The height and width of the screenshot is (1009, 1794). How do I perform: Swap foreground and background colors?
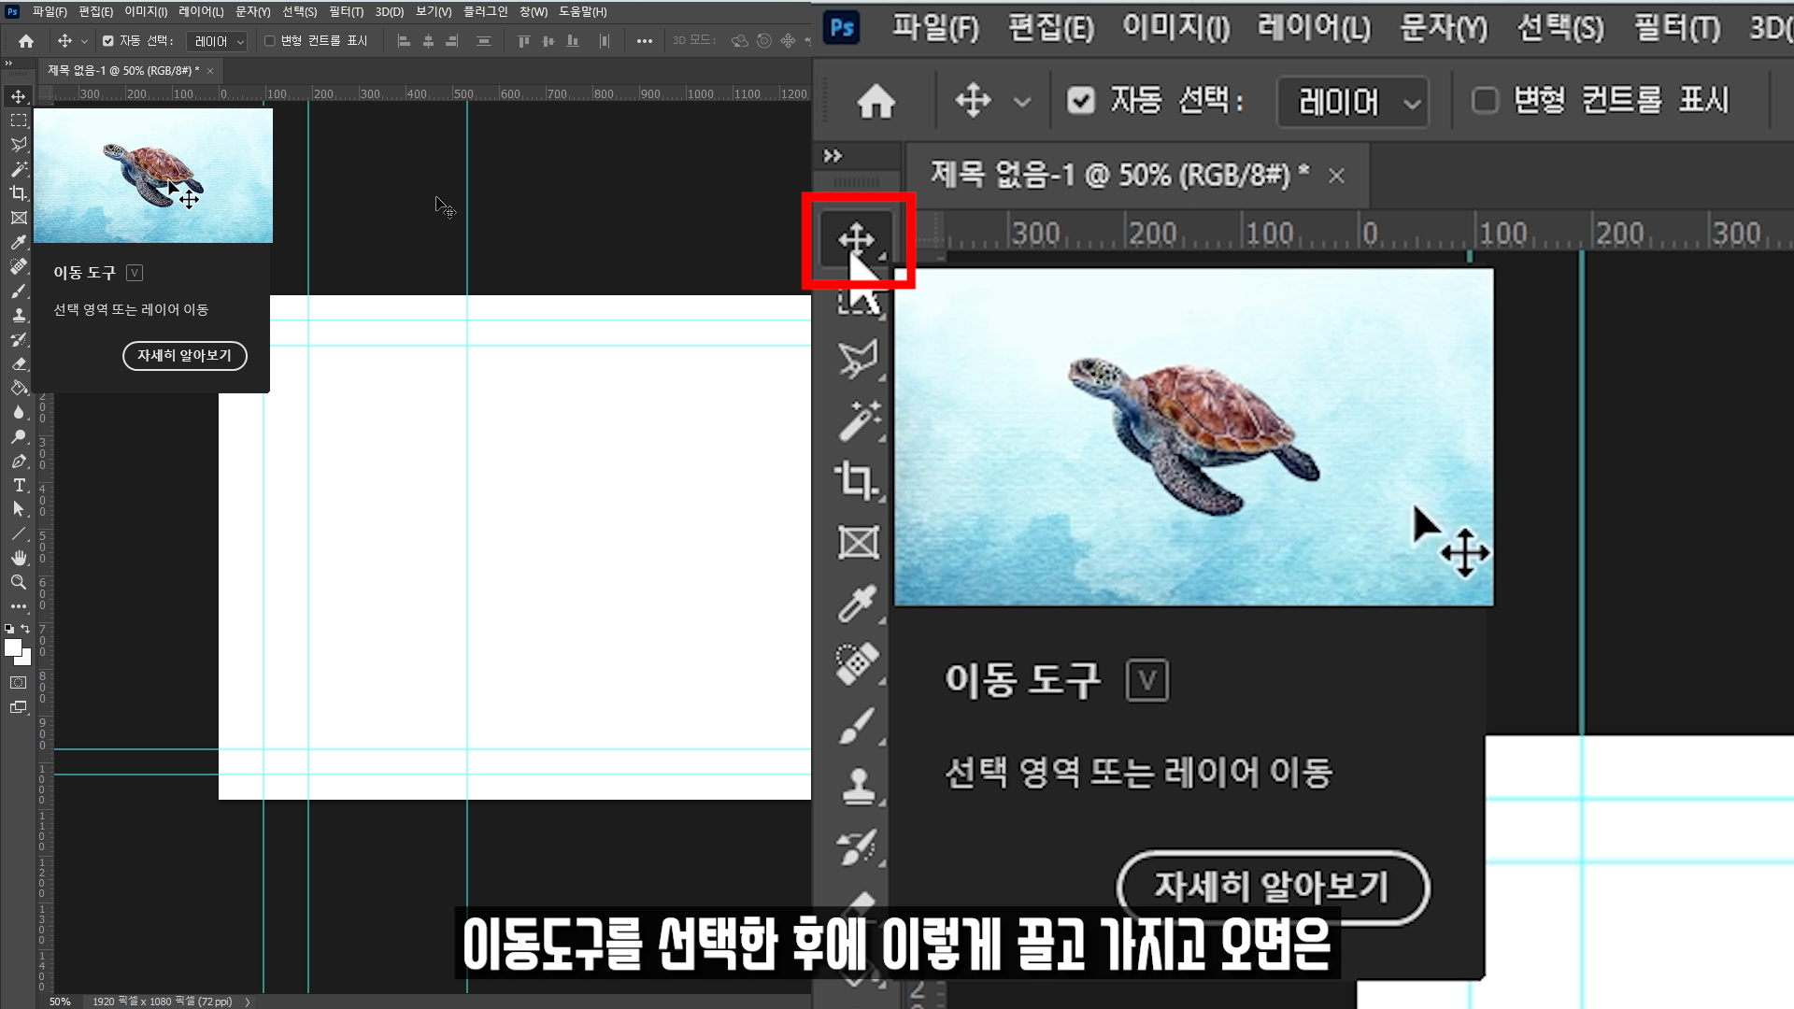(25, 629)
